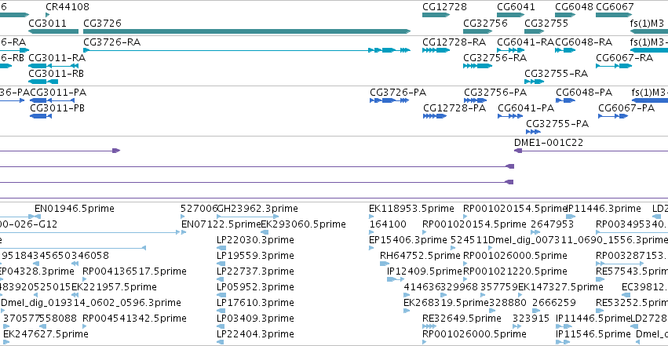Screen dimensions: 668x346
Task: Select the CG32756 gene bar
Action: click(x=477, y=31)
